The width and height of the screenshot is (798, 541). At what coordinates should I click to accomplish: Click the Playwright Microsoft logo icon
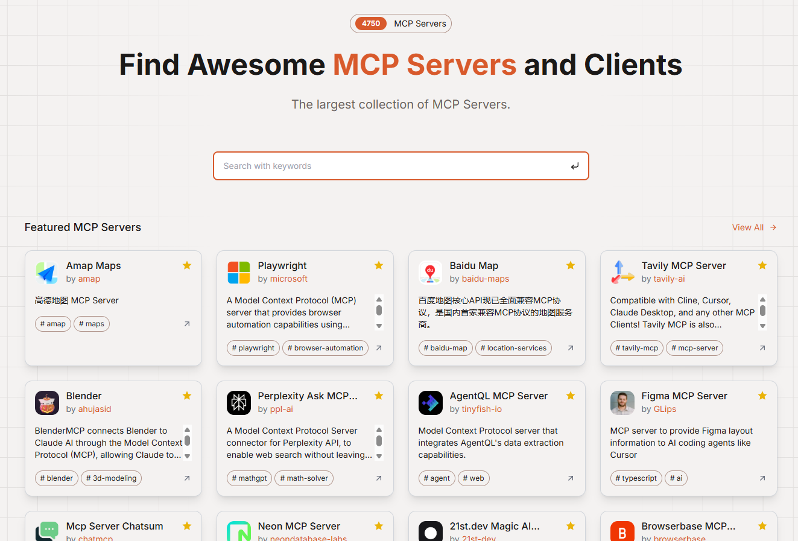(x=238, y=273)
